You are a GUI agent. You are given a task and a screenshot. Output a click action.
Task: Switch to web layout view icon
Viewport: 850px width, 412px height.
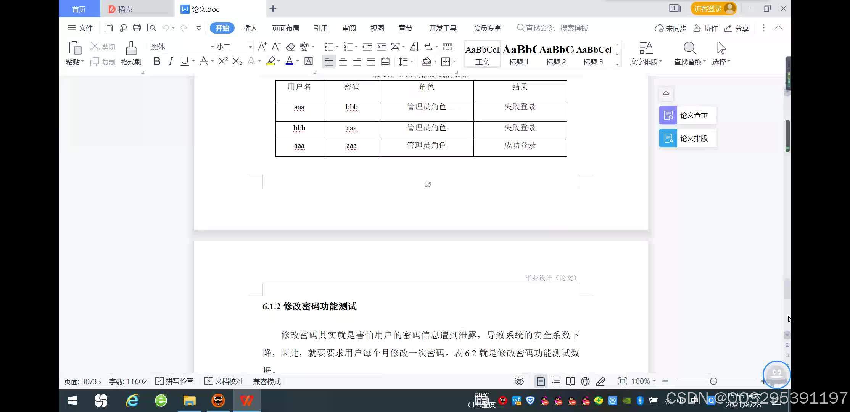585,381
